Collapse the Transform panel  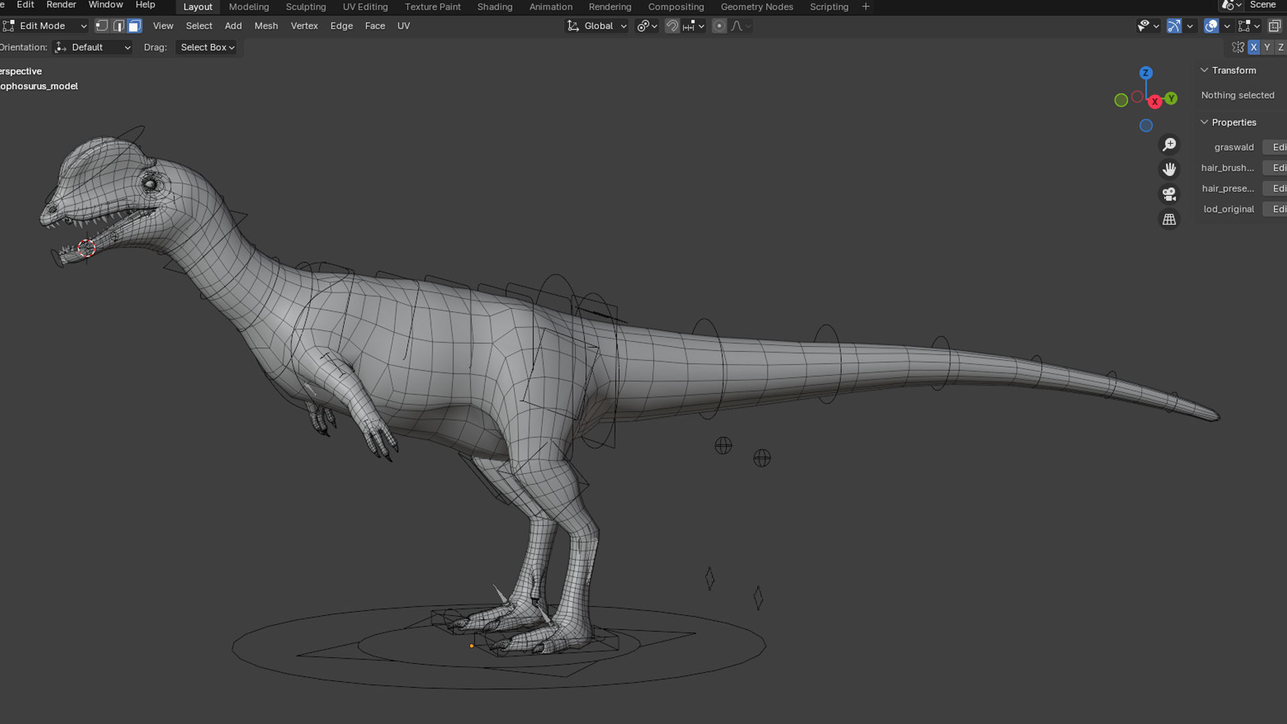[1205, 70]
